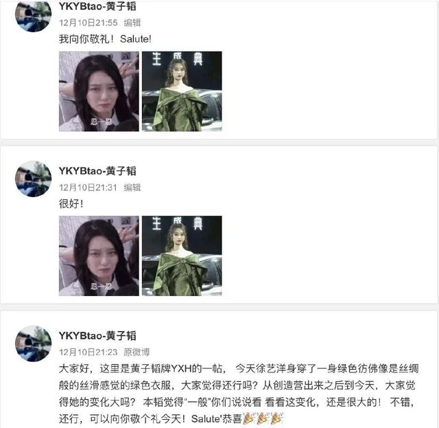View face meme image in Salute post
The width and height of the screenshot is (439, 428).
[99, 91]
